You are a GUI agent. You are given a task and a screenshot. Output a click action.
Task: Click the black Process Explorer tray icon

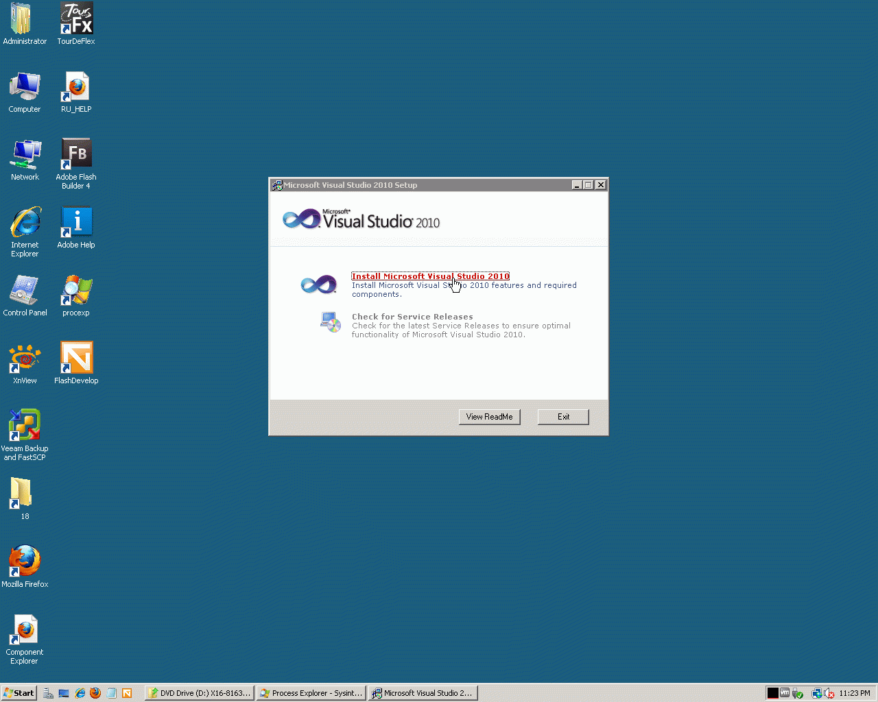[x=773, y=693]
